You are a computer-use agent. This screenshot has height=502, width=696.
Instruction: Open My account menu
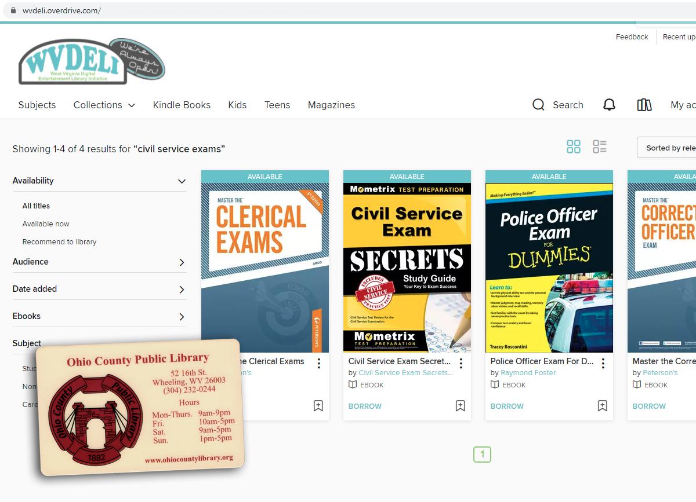(683, 105)
